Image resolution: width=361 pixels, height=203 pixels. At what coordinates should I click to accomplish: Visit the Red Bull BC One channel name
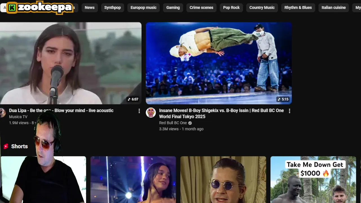pos(173,123)
